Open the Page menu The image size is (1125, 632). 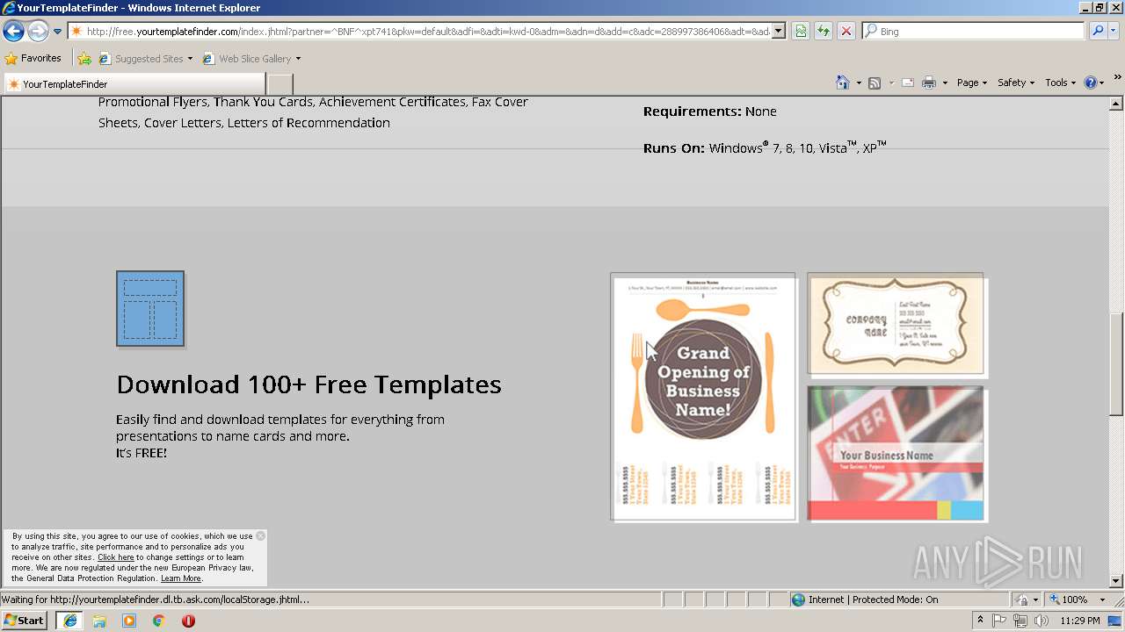pos(971,83)
